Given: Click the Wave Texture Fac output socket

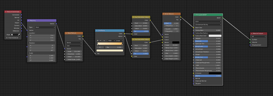Looking at the screenshot, I should click(x=83, y=39).
